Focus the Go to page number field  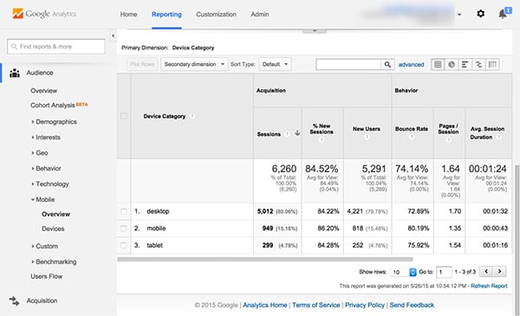444,272
